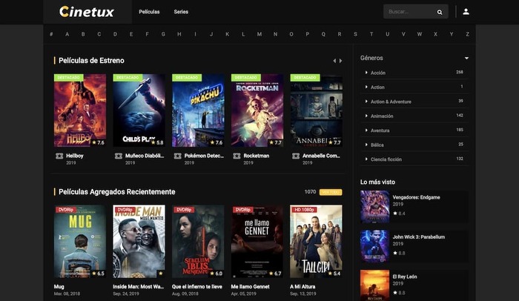Collapse the Géneros panel arrow
This screenshot has width=519, height=301.
pos(466,58)
